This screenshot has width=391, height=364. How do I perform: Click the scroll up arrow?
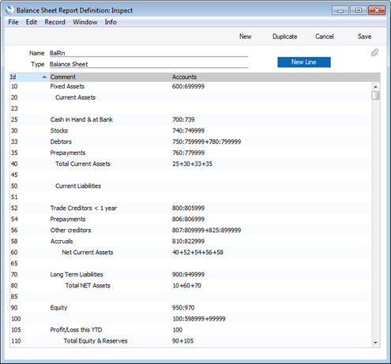coord(375,87)
